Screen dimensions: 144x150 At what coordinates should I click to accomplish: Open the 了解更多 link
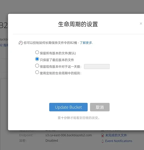(x=86, y=43)
